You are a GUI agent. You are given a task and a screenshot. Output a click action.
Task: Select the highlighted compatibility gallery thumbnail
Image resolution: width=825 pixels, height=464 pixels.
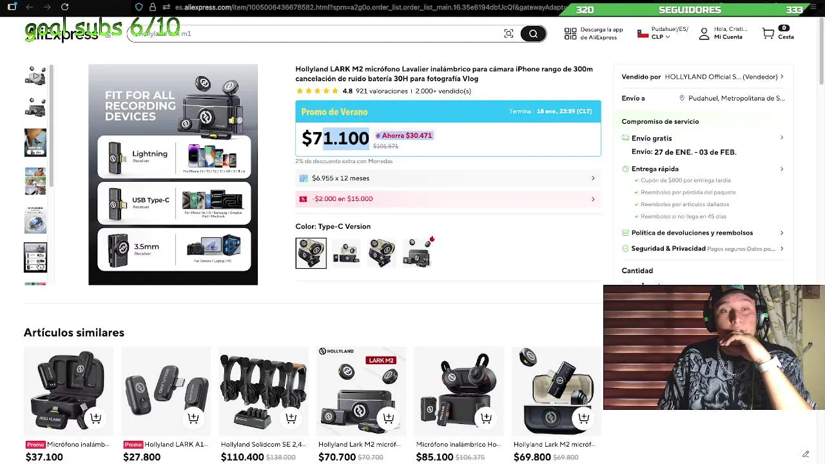pos(35,257)
